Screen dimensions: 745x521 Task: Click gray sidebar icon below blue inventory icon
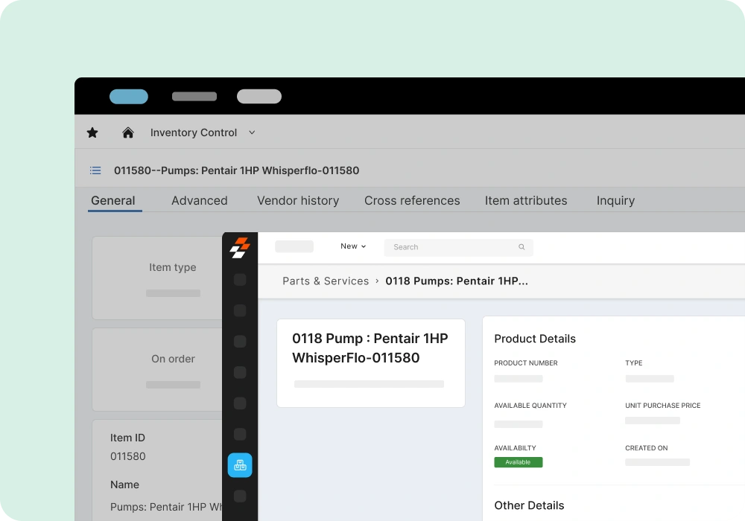tap(240, 496)
